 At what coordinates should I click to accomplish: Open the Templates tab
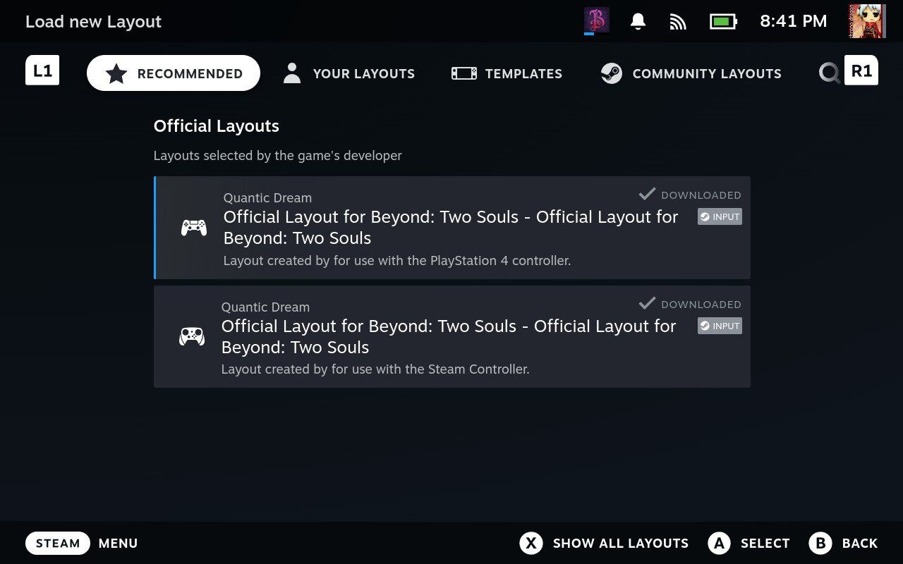[507, 73]
